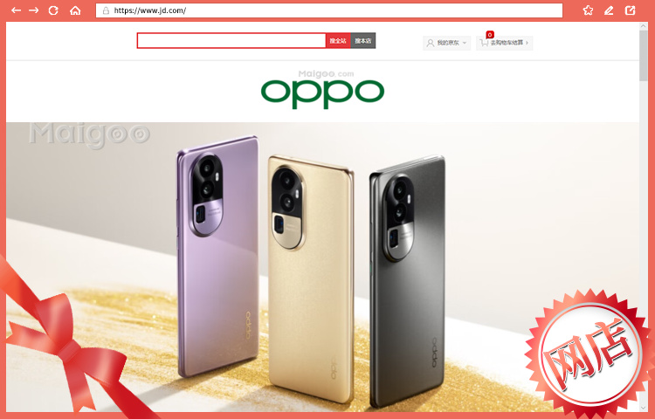
Task: Open the browser home page icon
Action: pos(75,10)
